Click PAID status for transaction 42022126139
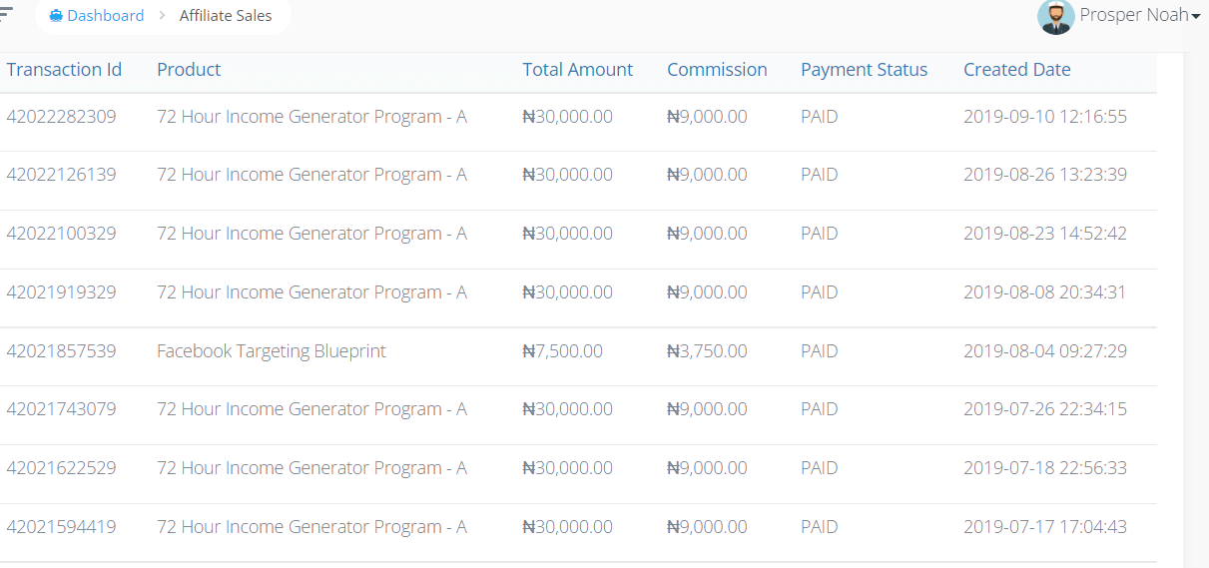Viewport: 1209px width, 568px height. pos(820,175)
